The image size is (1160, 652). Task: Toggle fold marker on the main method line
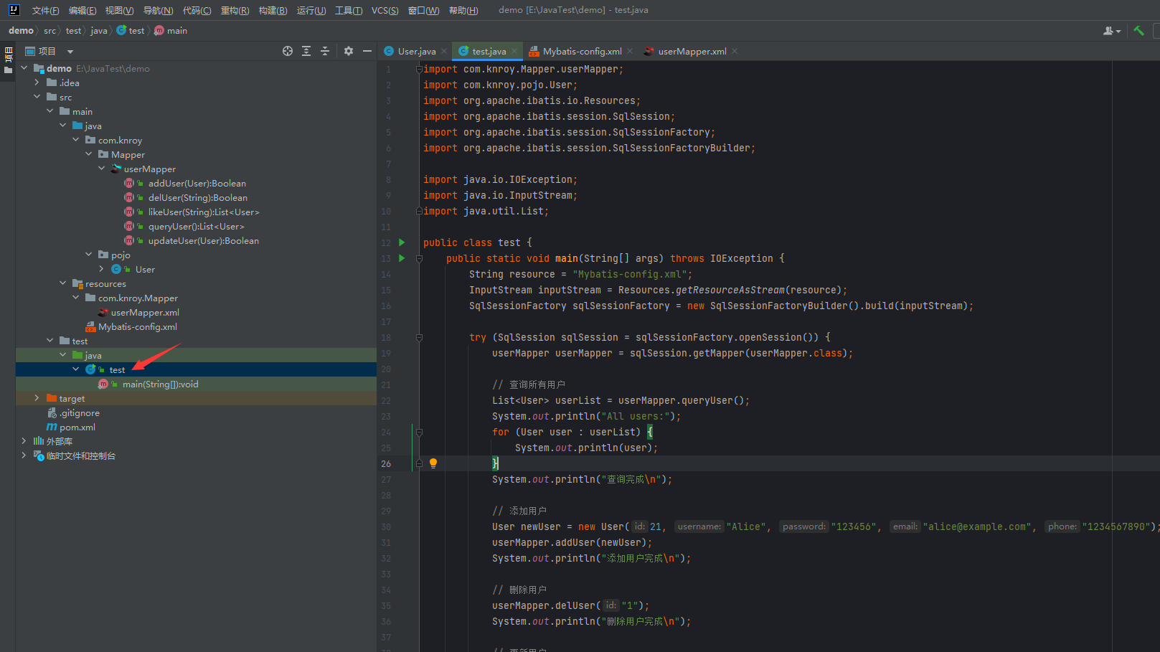click(419, 258)
